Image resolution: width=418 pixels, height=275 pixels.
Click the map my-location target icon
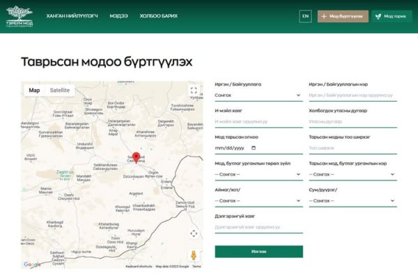193,233
